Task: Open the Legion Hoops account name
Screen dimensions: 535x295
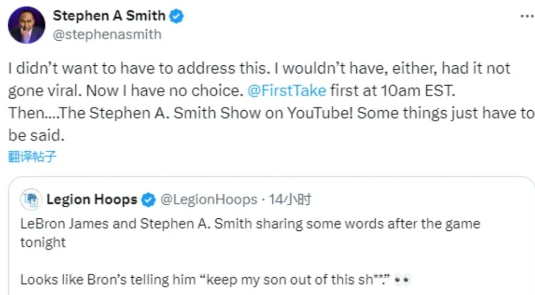Action: click(x=92, y=199)
